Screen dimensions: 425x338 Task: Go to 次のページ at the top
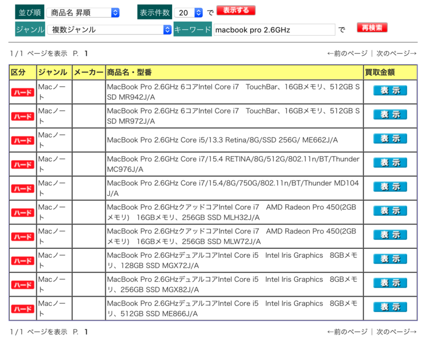pos(396,53)
